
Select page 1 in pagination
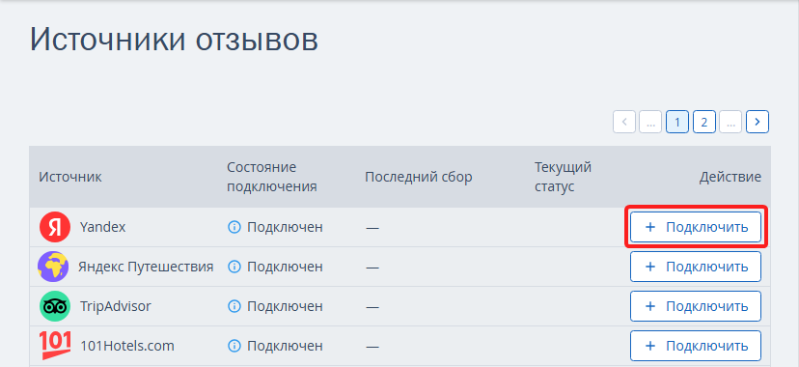pos(677,123)
